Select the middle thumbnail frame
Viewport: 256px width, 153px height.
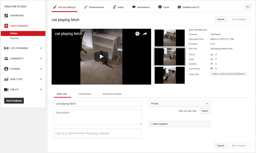(x=169, y=56)
